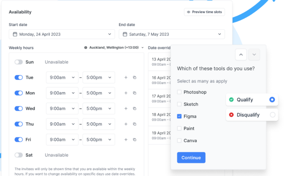Select the 17 April date override entry

159,99
